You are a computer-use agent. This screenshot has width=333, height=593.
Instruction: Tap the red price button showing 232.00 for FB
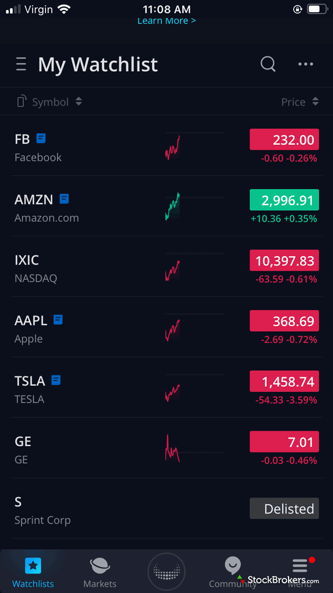[284, 139]
